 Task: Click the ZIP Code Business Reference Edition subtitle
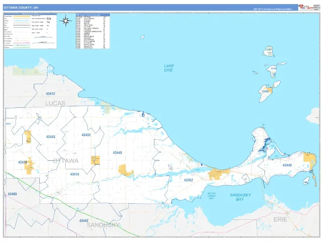pyautogui.click(x=273, y=9)
